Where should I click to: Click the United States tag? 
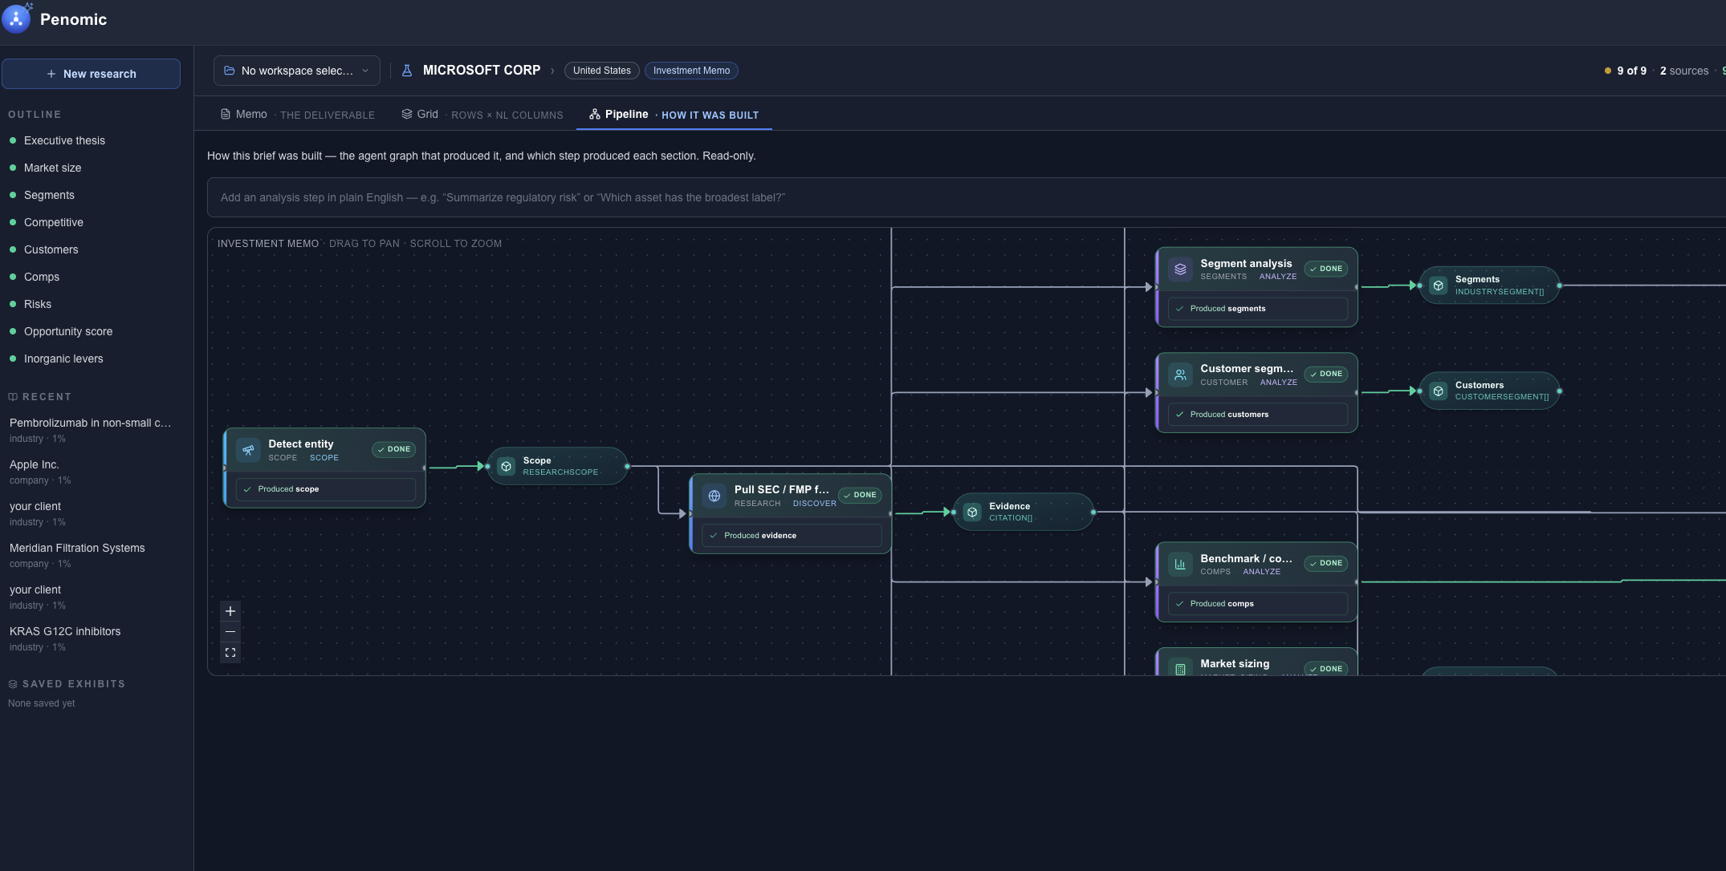pyautogui.click(x=601, y=71)
